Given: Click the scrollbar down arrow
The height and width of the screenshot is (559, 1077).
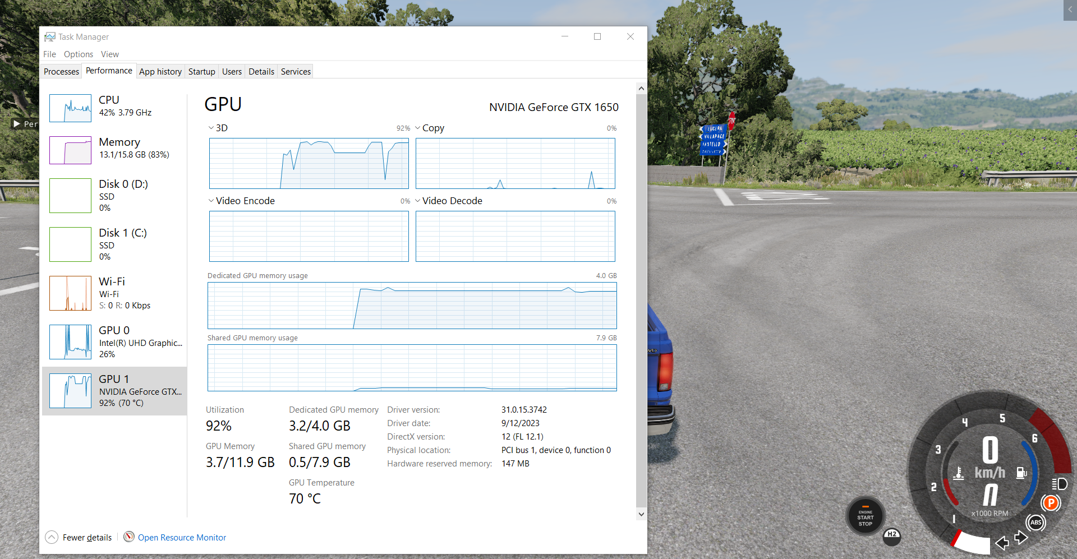Looking at the screenshot, I should coord(641,514).
